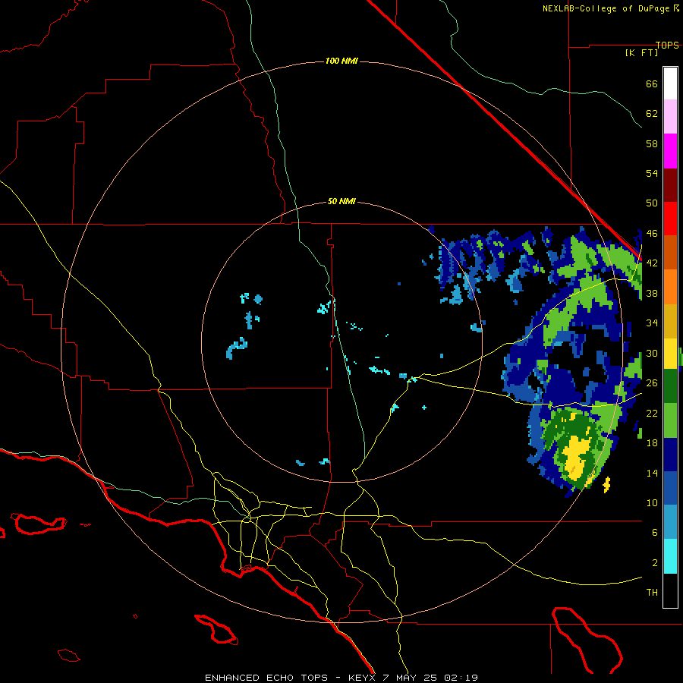Click legend value label 2
683x683 pixels.
(x=655, y=563)
